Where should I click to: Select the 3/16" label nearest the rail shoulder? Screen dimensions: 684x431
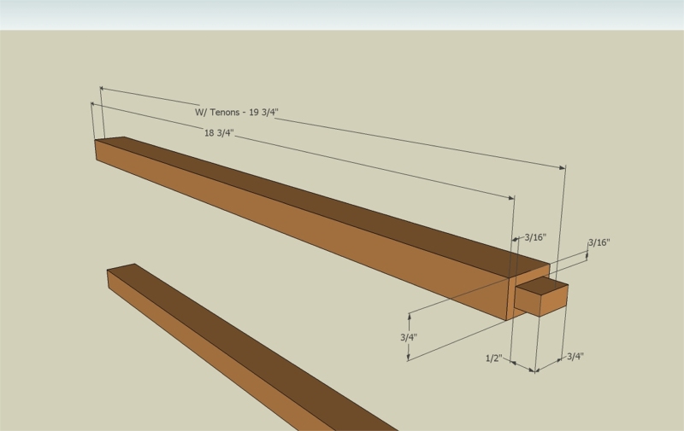[x=535, y=237]
